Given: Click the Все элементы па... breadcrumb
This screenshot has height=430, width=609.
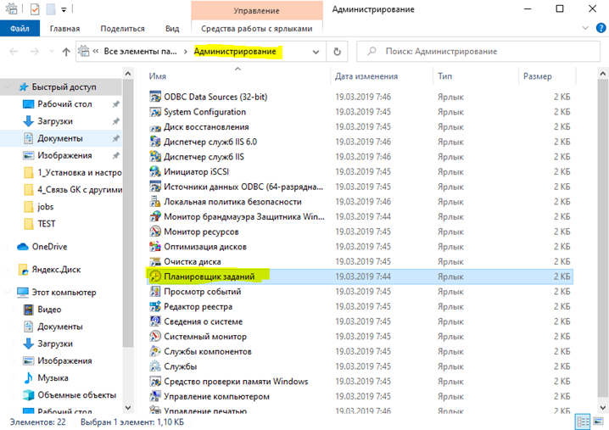Looking at the screenshot, I should coord(140,51).
